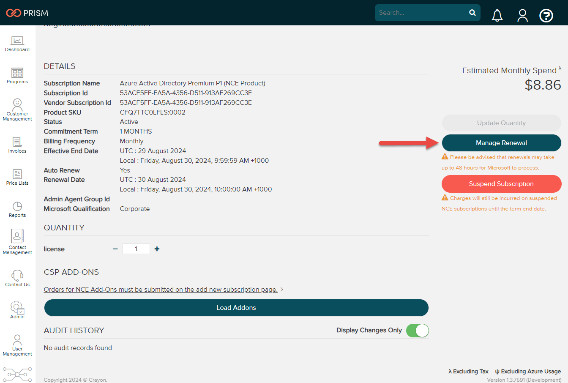Click the search magnifier icon
This screenshot has width=568, height=383.
[472, 13]
